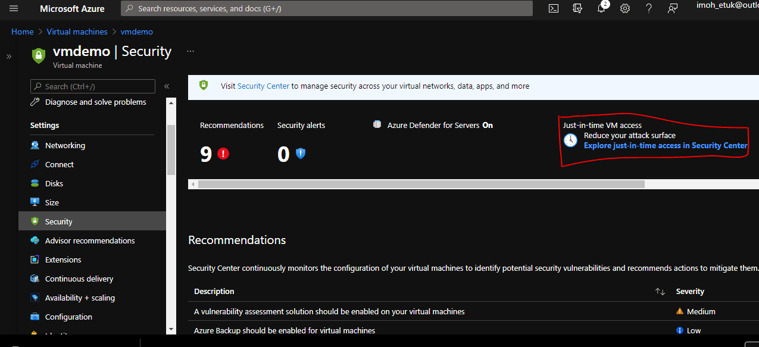
Task: Open the Security Center link in banner
Action: pyautogui.click(x=263, y=86)
